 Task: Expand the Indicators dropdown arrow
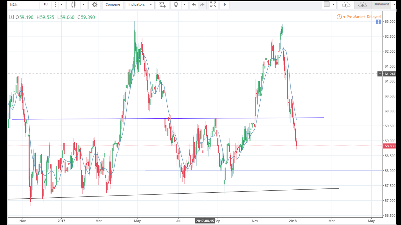pyautogui.click(x=151, y=4)
